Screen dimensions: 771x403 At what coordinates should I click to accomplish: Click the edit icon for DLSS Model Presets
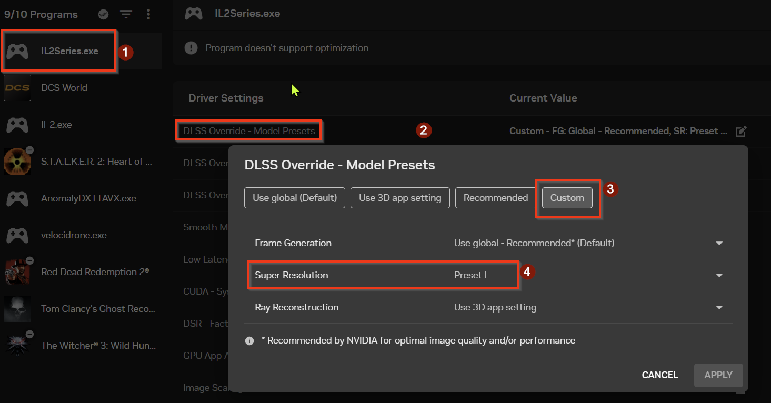(741, 131)
